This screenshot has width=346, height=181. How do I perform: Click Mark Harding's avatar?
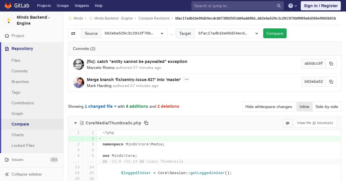[79, 82]
